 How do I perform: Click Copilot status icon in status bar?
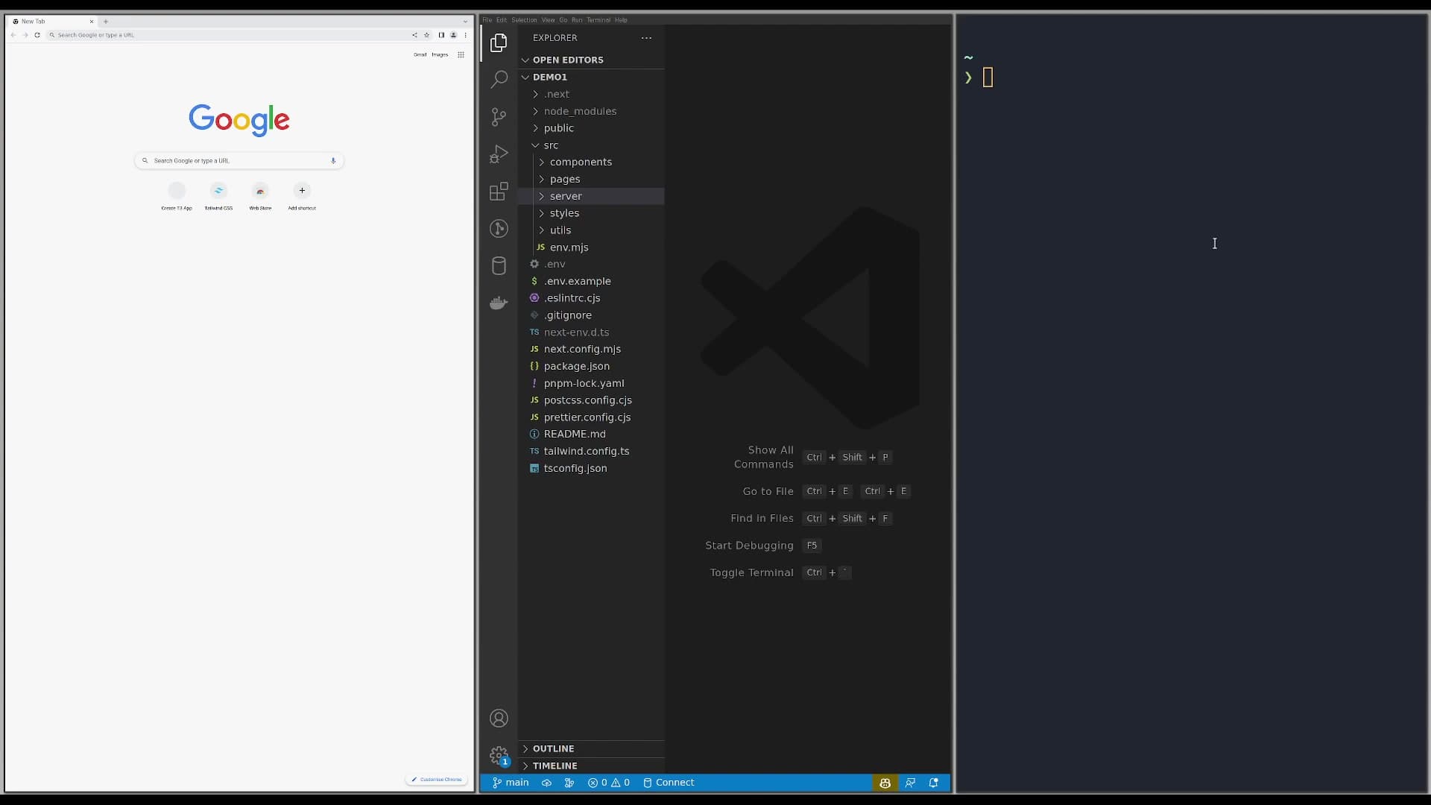click(x=885, y=783)
